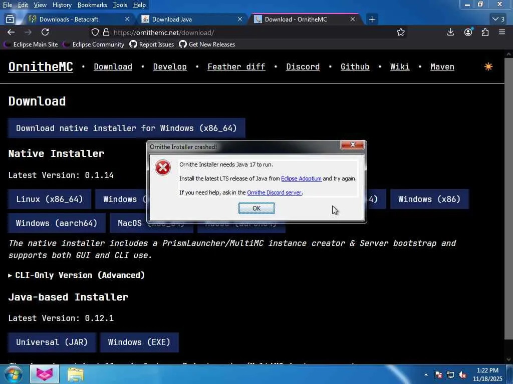Screen dimensions: 513x384
Task: Click the taskbar clock 1:22 PM
Action: 487,374
